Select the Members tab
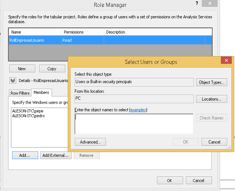The image size is (235, 191). [x=42, y=92]
